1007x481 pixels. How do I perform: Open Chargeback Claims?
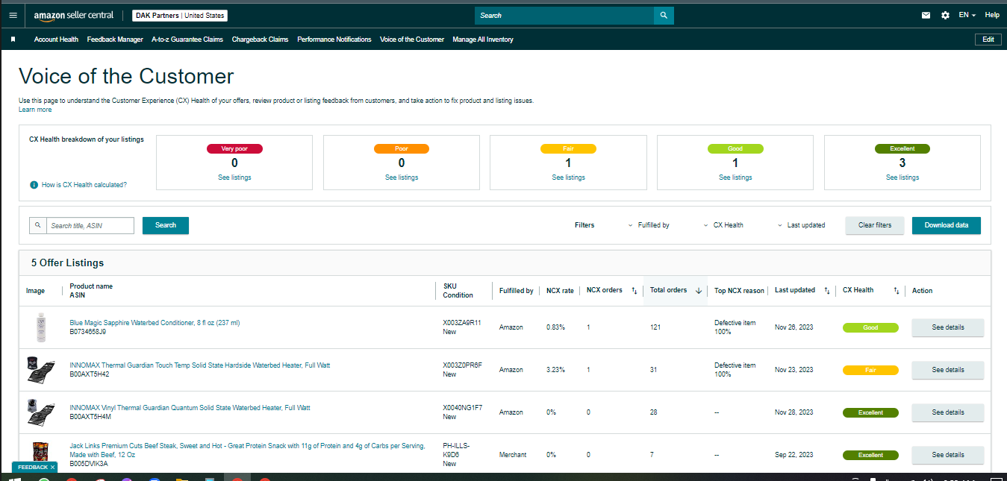(x=260, y=40)
